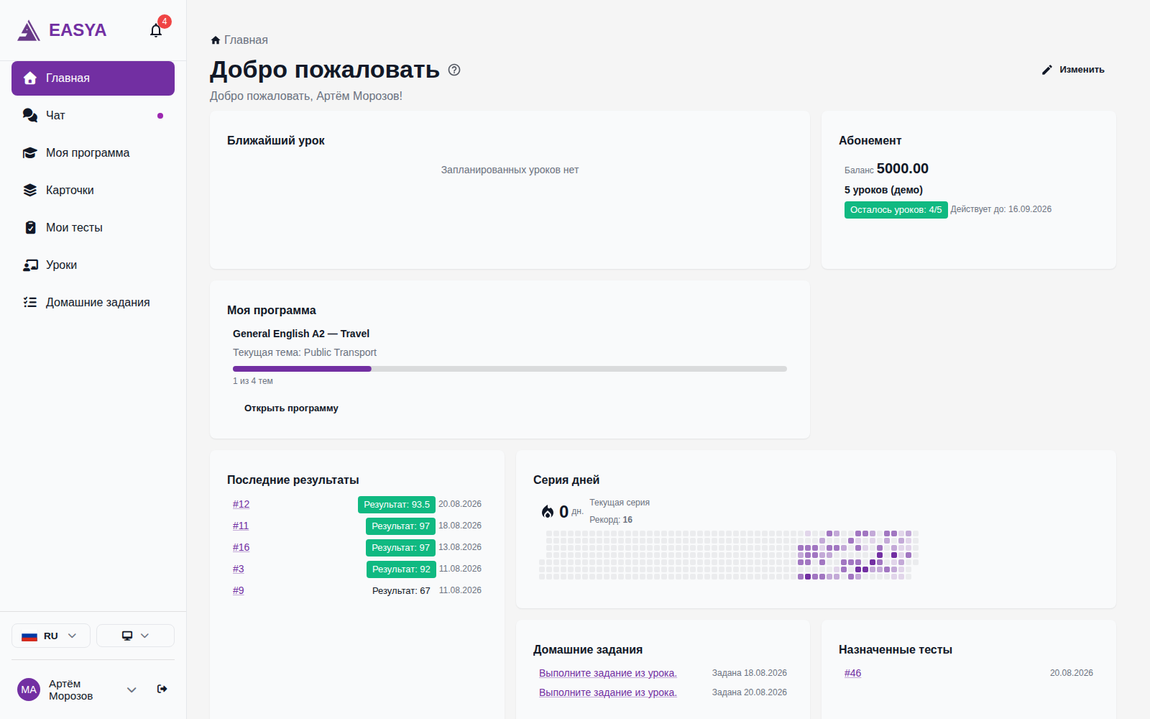Click the streak activity heatmap grid
The width and height of the screenshot is (1150, 719).
tap(729, 555)
